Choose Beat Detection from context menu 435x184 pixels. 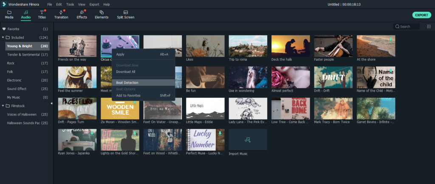(127, 82)
